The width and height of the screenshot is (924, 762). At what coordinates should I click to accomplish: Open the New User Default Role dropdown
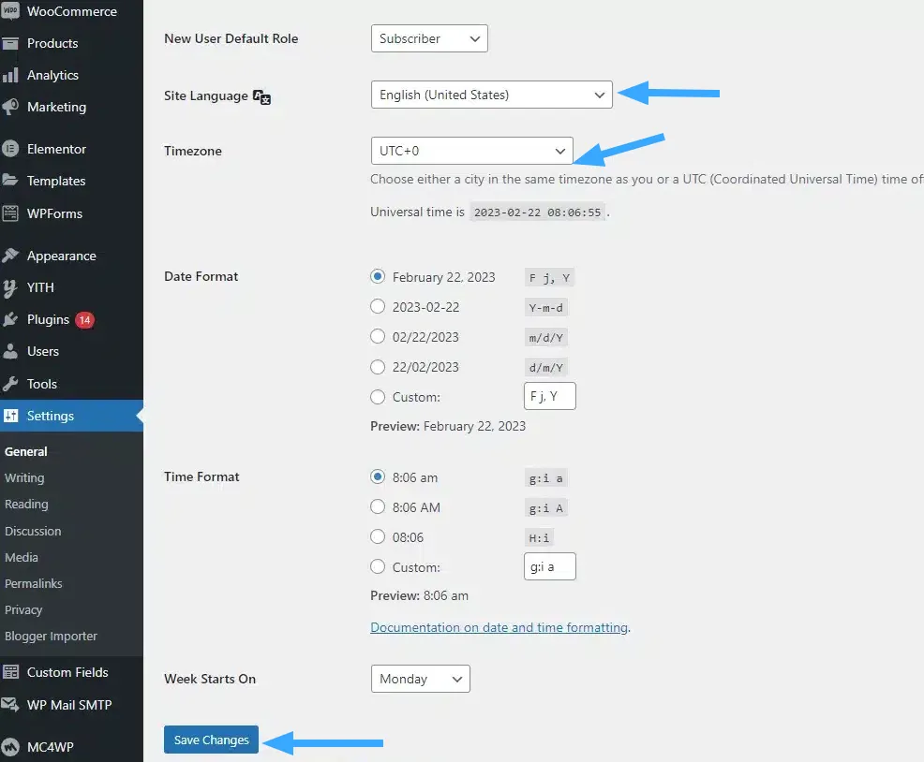(429, 38)
